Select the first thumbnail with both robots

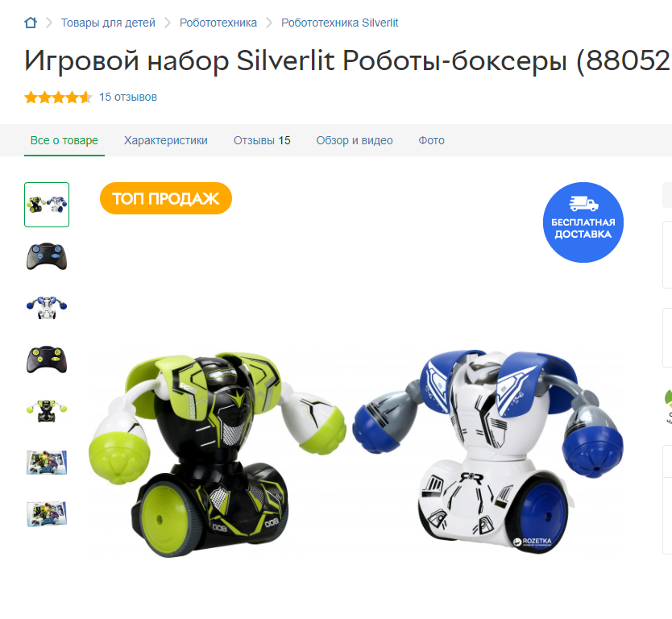(x=47, y=205)
